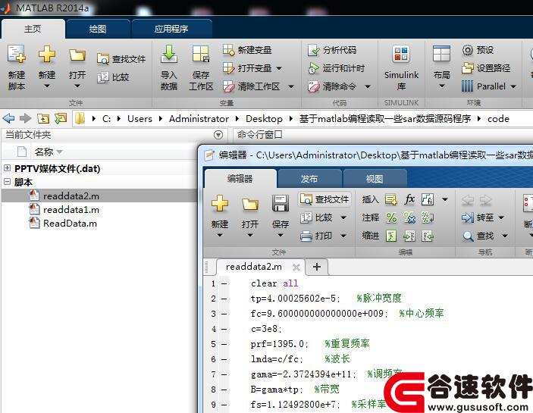Click the fx insert function icon
Image resolution: width=533 pixels, height=413 pixels.
click(x=409, y=199)
